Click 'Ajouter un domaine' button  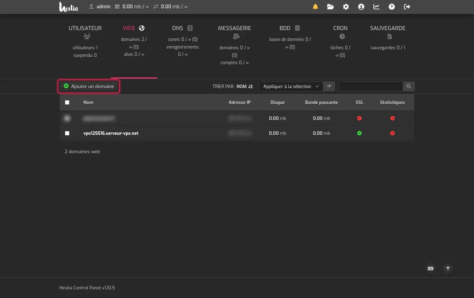[89, 86]
